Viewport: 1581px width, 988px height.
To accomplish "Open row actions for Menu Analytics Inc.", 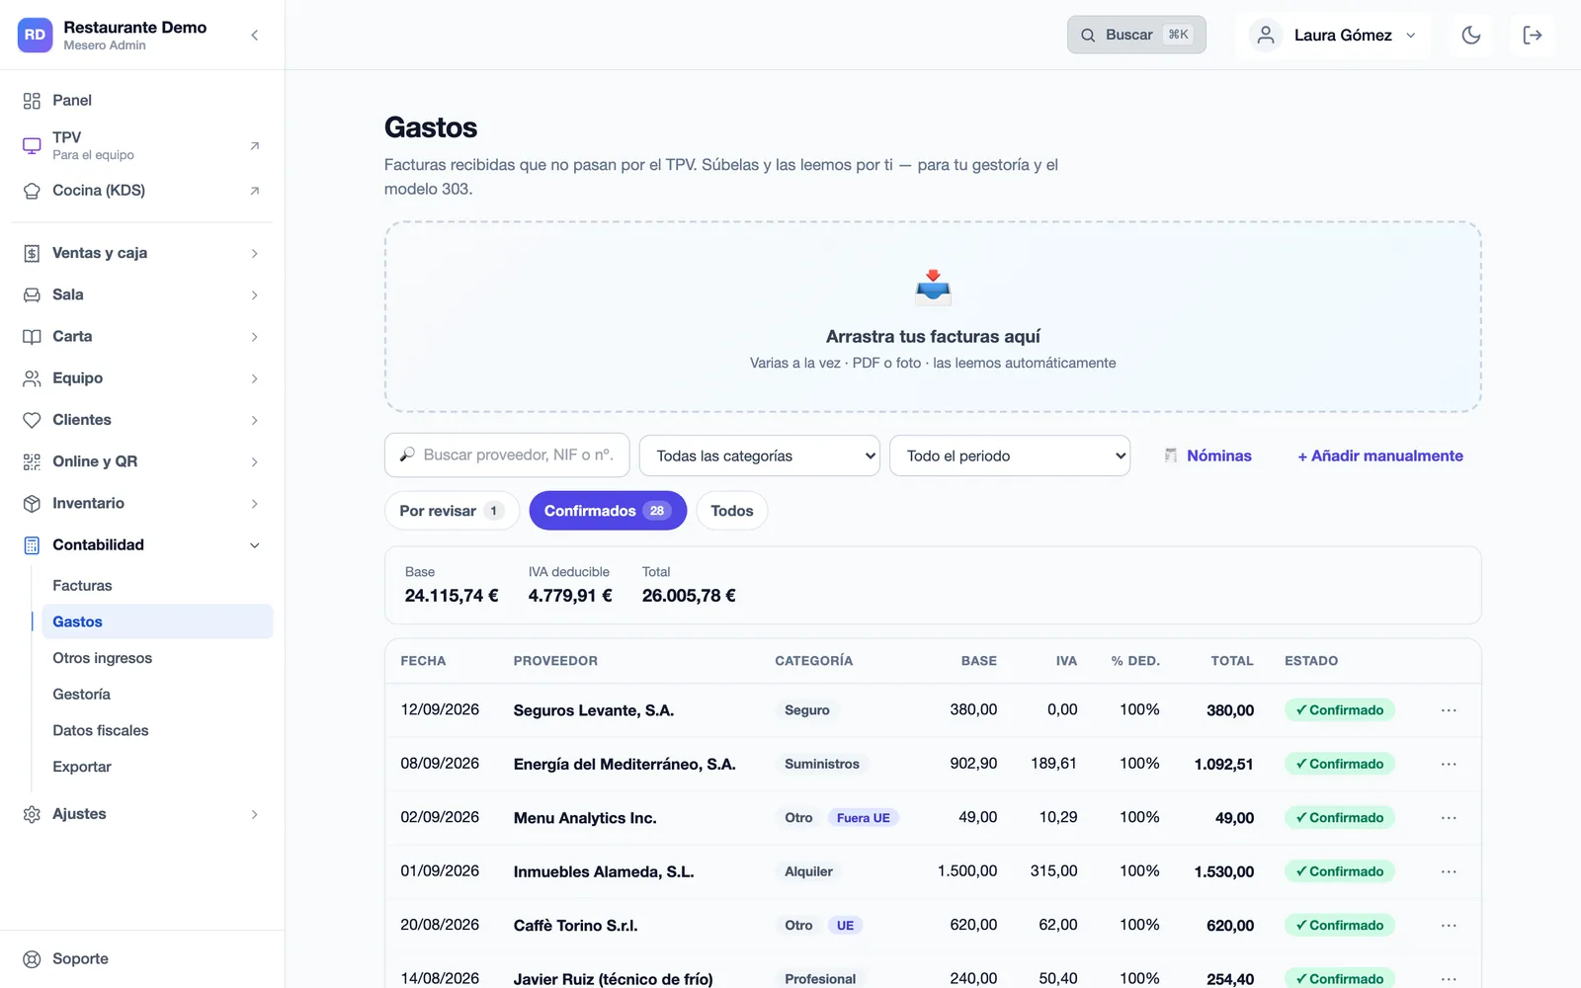I will 1449,818.
